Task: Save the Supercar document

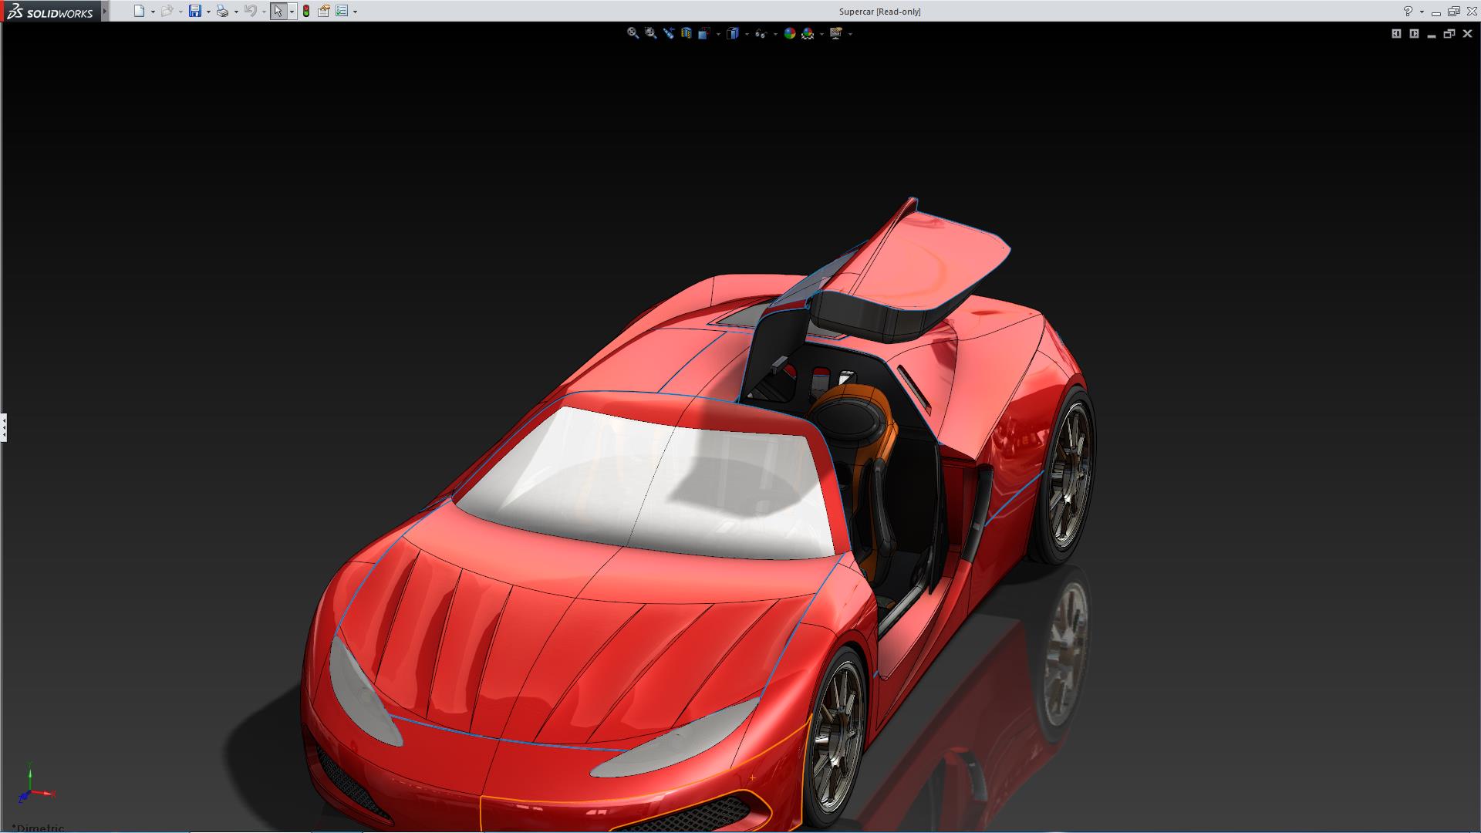Action: point(194,11)
